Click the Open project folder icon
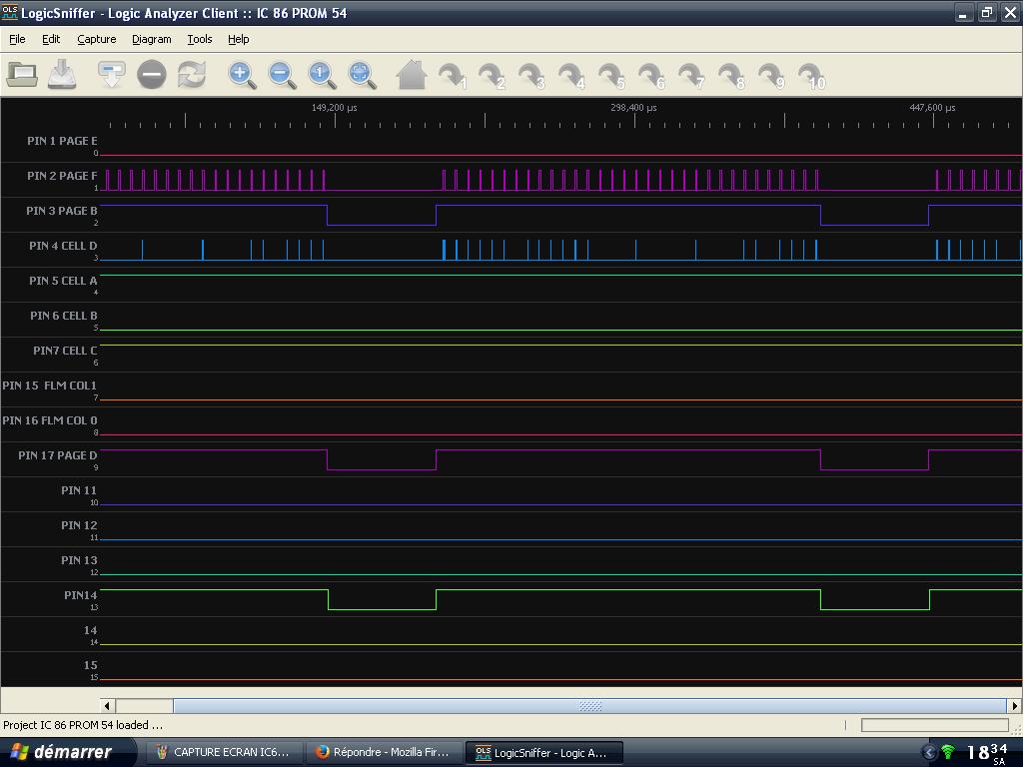1023x767 pixels. pos(22,75)
